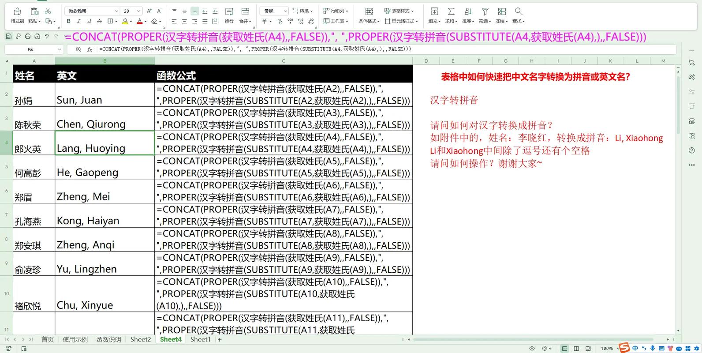
Task: Apply strikethrough formatting
Action: pos(99,21)
